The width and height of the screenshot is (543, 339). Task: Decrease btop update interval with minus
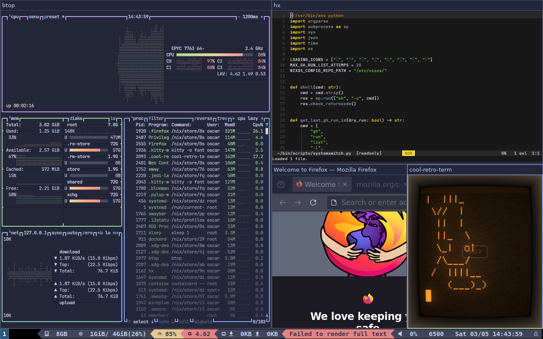(239, 17)
